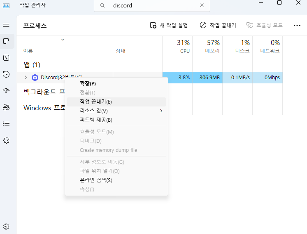307x234 pixels.
Task: Open the Performance page icon in sidebar
Action: [x=6, y=58]
